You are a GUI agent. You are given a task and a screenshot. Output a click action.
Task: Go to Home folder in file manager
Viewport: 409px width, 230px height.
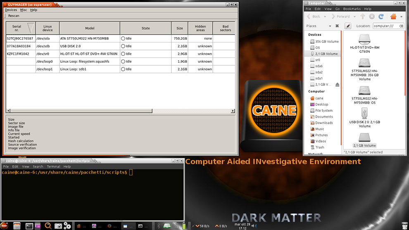click(393, 17)
